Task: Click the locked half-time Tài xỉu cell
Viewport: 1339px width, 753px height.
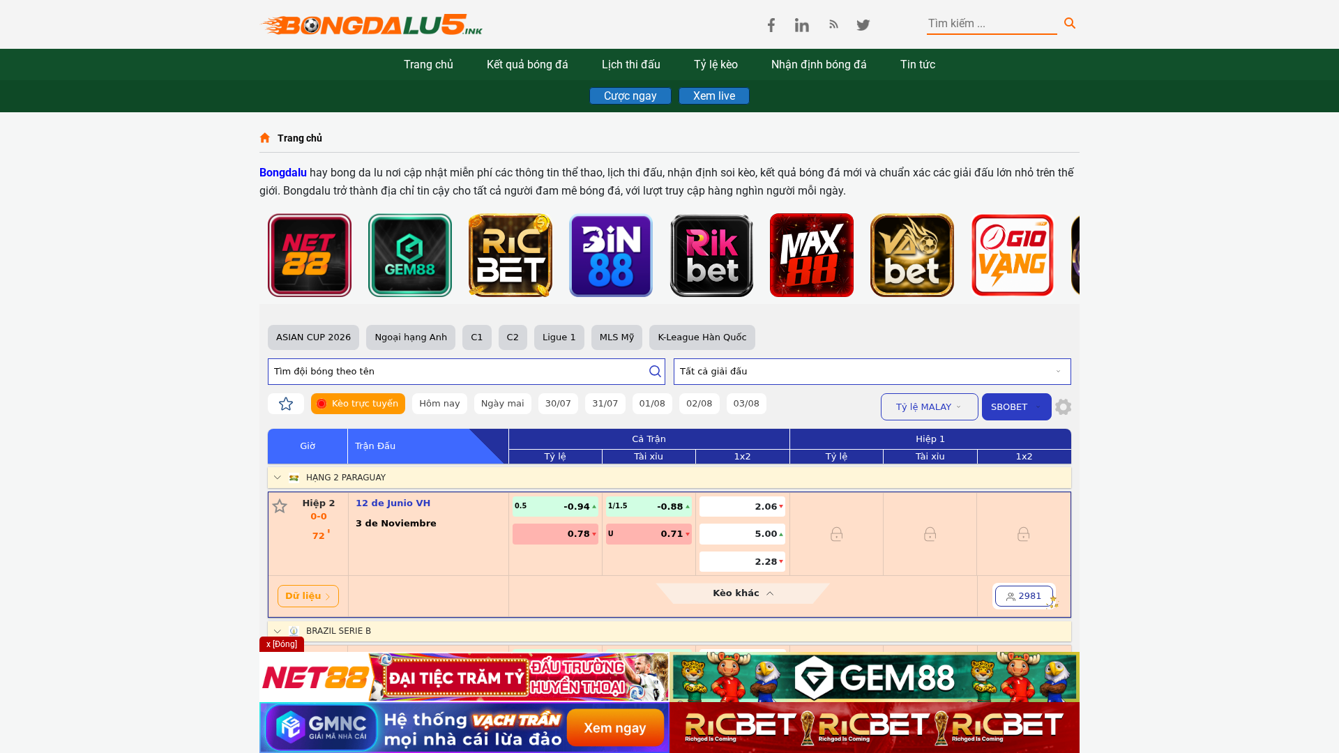Action: pos(930,534)
